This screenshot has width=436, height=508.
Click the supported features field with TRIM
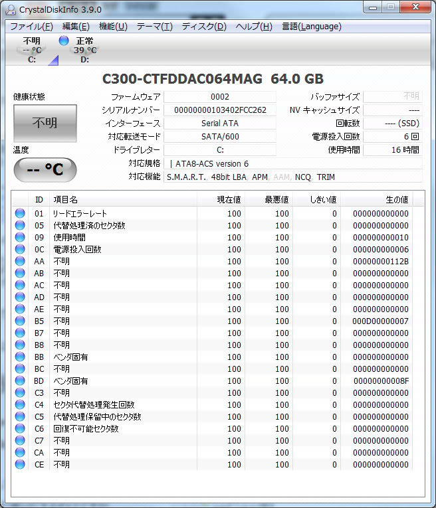293,177
